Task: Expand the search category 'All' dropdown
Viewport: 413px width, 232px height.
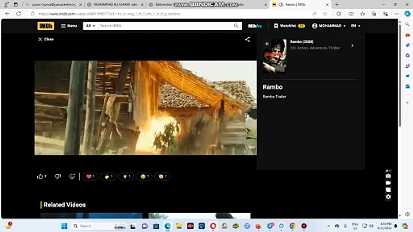Action: click(x=91, y=26)
